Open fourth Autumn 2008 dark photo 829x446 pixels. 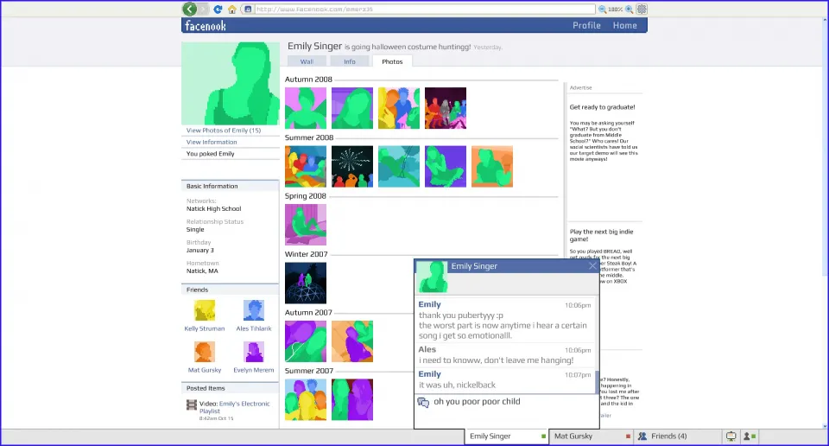pos(446,108)
